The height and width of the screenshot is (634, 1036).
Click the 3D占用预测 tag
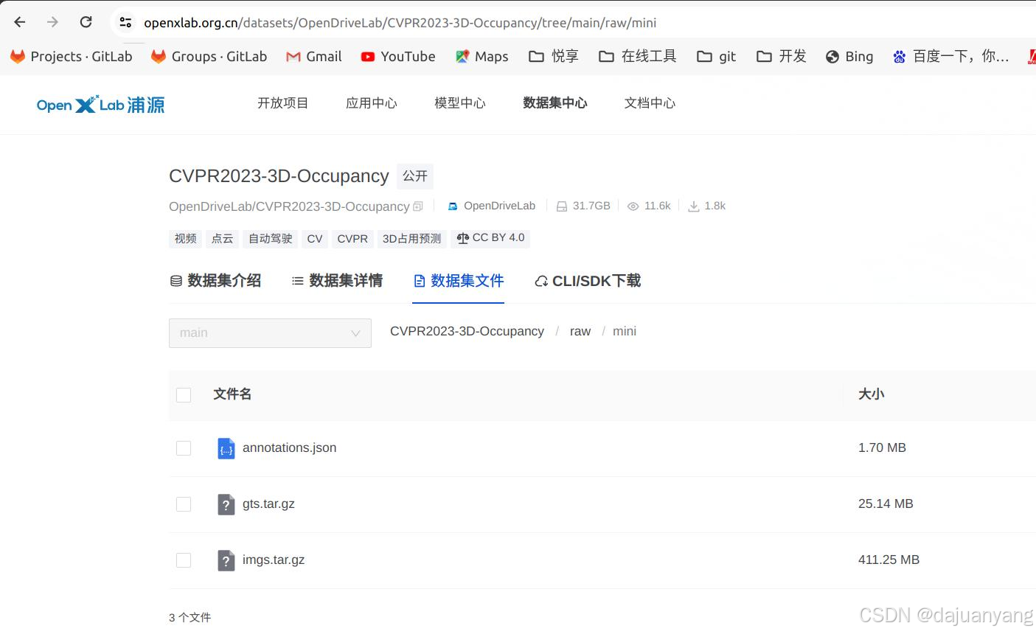coord(411,238)
